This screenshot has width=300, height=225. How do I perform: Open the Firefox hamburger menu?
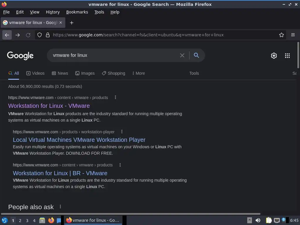293,35
